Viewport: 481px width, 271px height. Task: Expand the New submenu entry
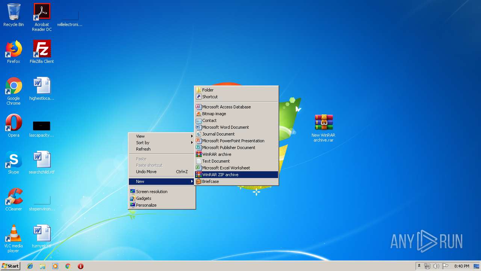click(162, 181)
